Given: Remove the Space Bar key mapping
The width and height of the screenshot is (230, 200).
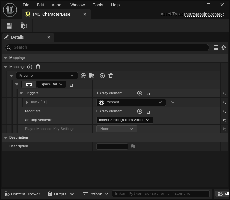Looking at the screenshot, I should [71, 84].
